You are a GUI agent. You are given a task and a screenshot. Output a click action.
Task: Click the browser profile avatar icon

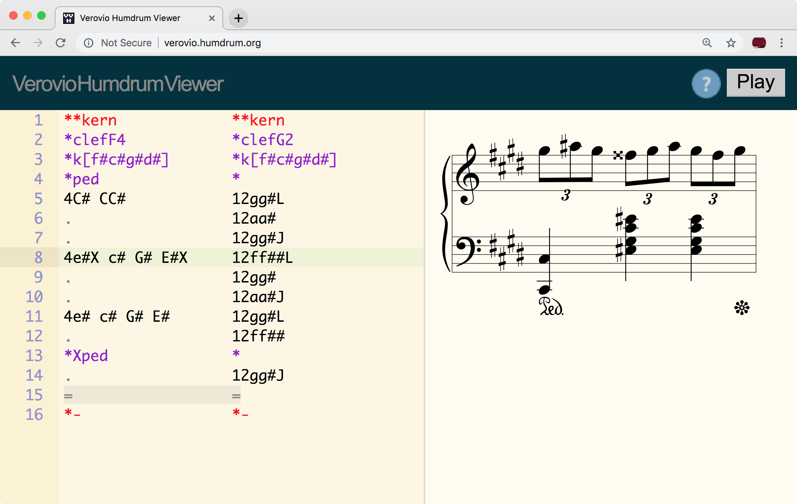pyautogui.click(x=759, y=43)
